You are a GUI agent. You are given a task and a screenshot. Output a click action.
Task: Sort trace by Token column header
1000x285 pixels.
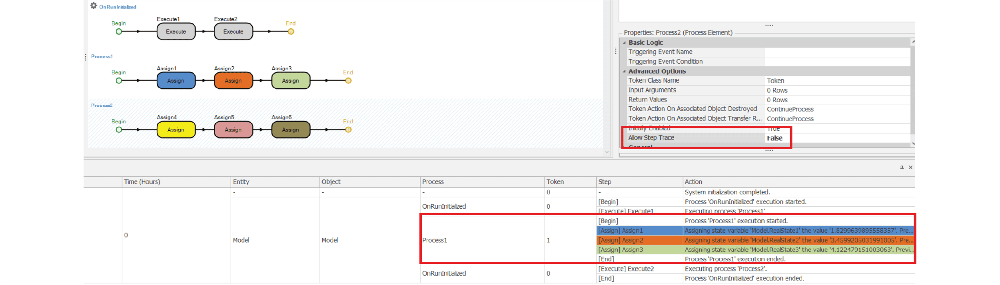click(x=570, y=182)
